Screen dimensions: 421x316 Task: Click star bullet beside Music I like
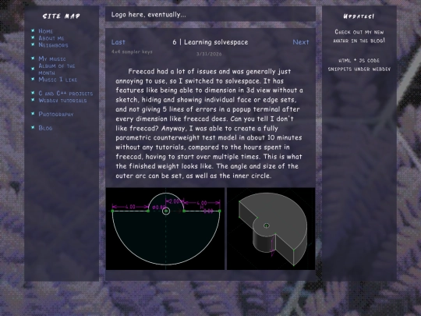(x=33, y=79)
